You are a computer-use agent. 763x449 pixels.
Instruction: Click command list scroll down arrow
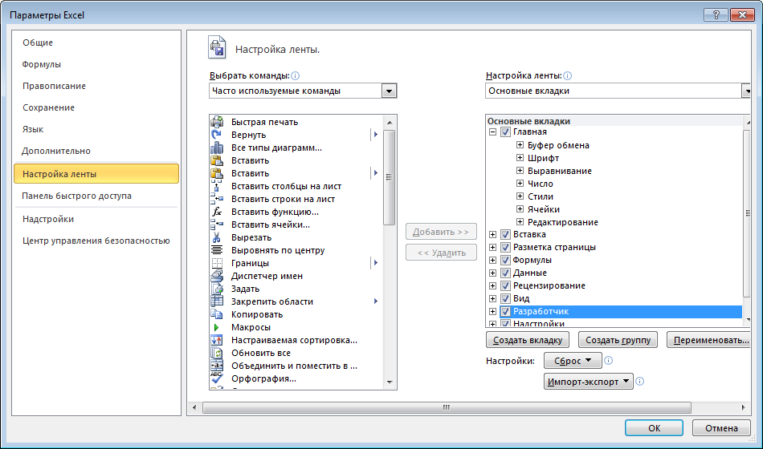click(390, 382)
